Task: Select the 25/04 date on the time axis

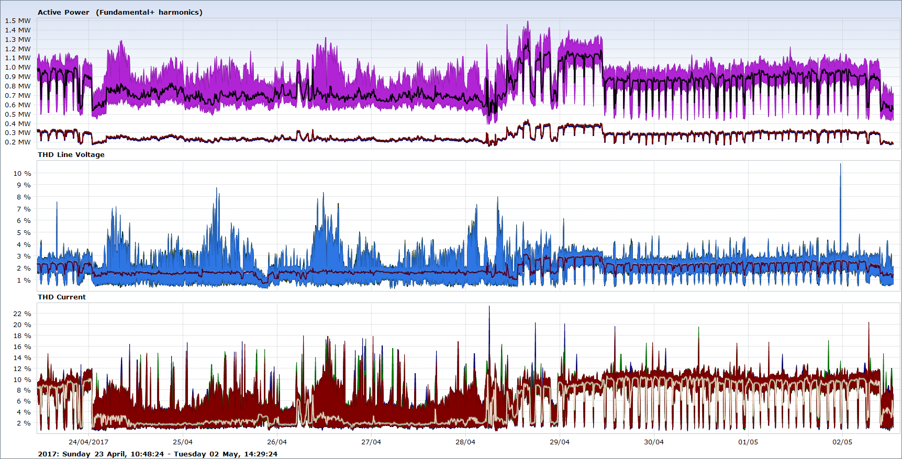Action: (183, 442)
